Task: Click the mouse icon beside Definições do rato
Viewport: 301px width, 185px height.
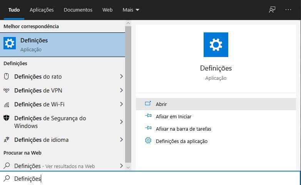Action: pyautogui.click(x=6, y=76)
